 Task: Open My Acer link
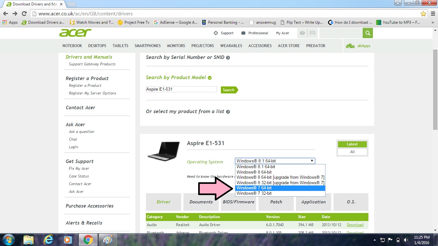tap(282, 33)
